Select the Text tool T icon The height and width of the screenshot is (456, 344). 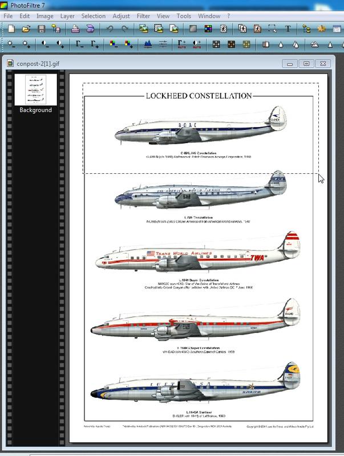[x=288, y=28]
